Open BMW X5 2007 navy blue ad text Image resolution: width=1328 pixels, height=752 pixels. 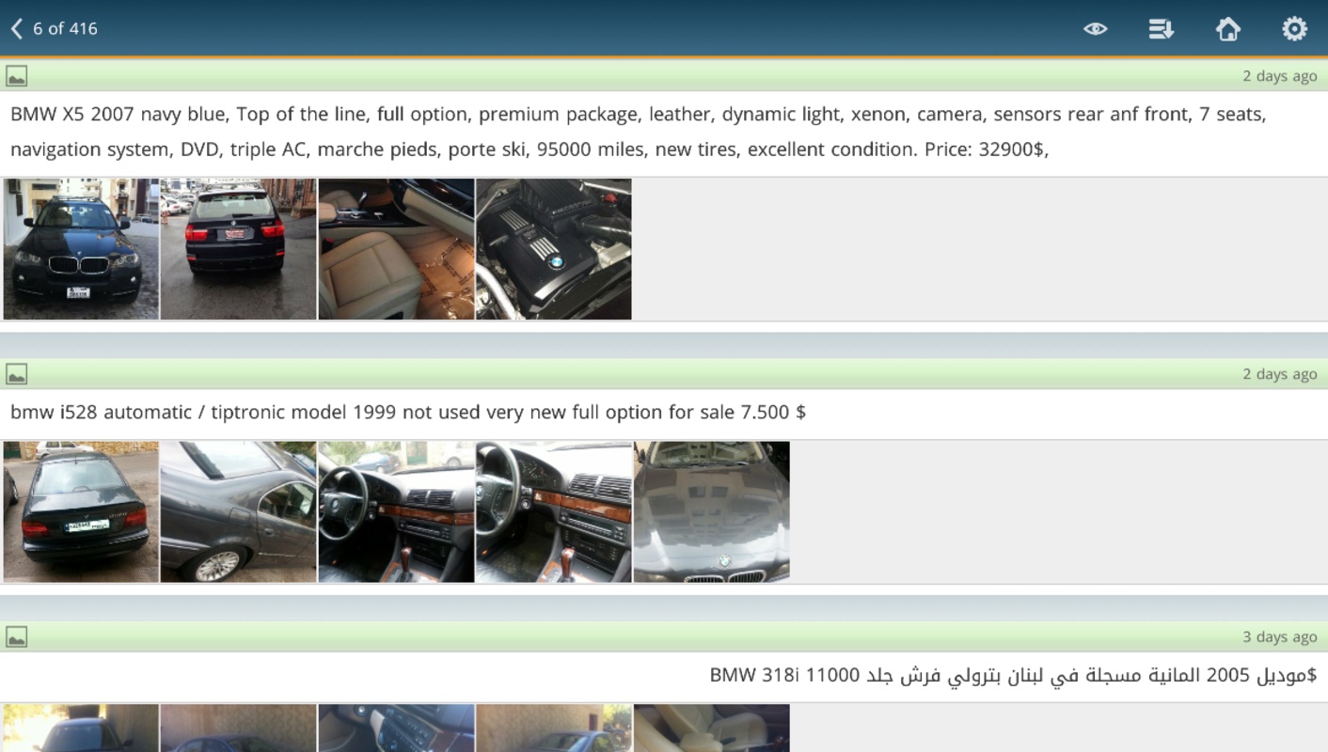click(x=639, y=132)
